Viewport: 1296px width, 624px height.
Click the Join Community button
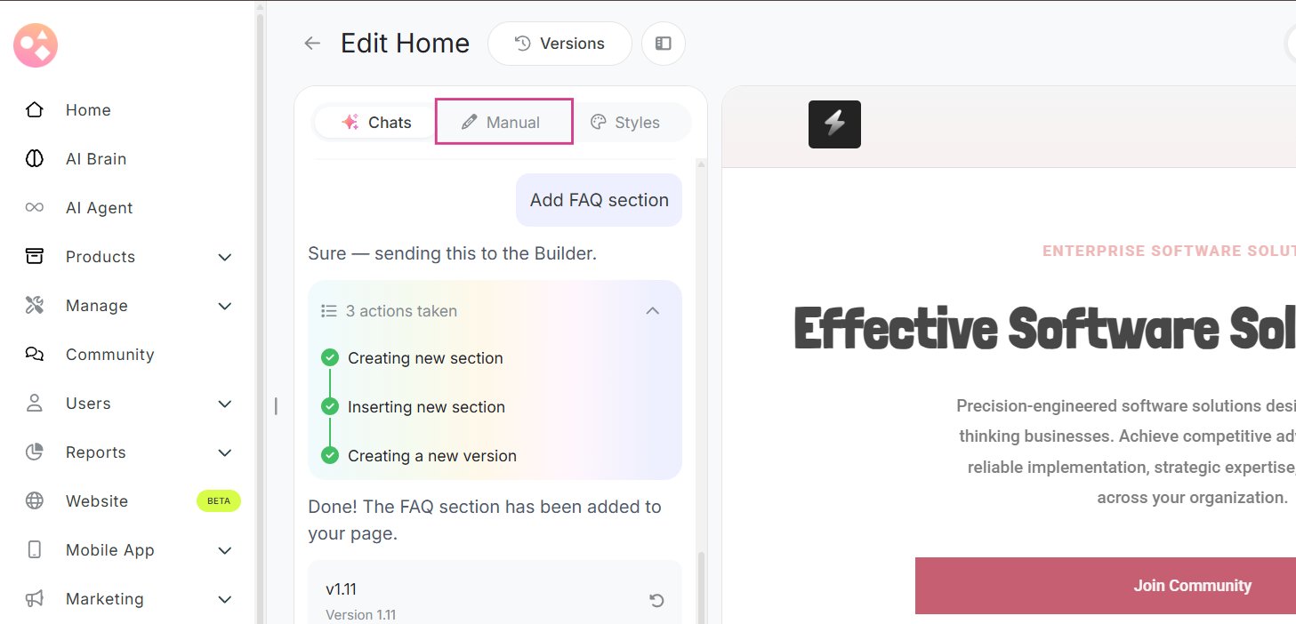pyautogui.click(x=1192, y=586)
